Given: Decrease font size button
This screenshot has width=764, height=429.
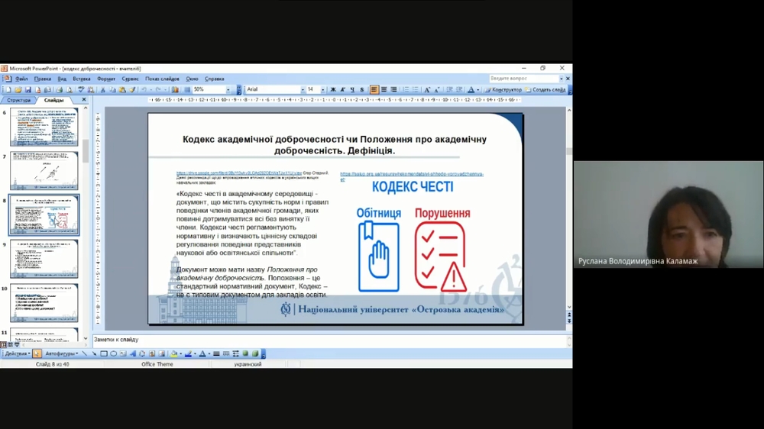Looking at the screenshot, I should (x=437, y=89).
